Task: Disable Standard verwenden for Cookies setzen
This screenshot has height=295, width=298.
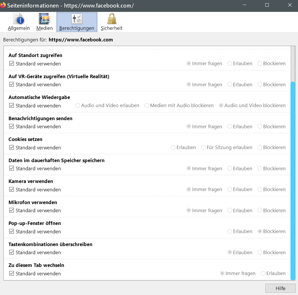Action: click(12, 148)
